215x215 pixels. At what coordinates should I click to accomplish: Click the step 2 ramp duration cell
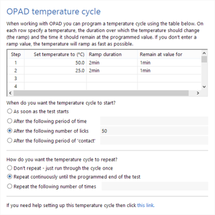click(112, 70)
